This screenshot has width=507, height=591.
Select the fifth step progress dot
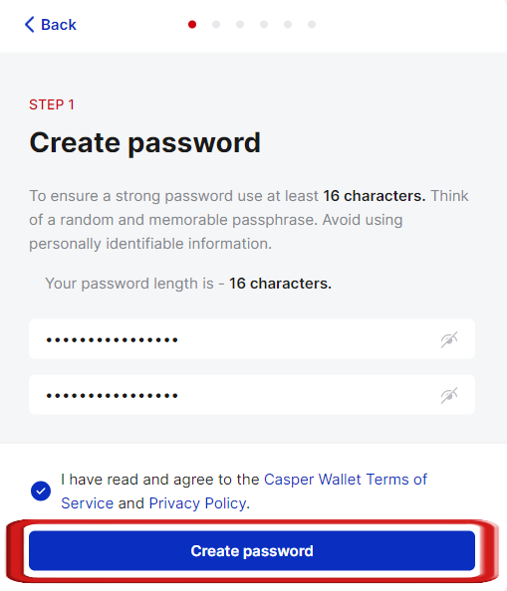point(288,25)
